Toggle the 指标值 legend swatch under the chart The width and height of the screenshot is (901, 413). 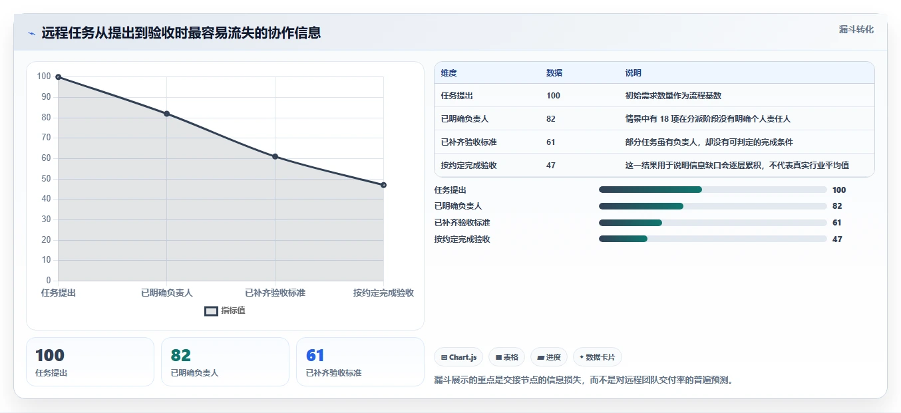point(211,311)
